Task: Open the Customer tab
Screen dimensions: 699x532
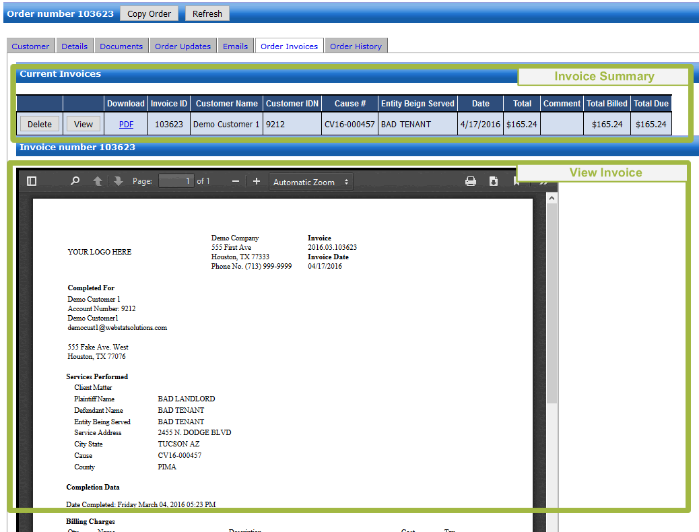Action: click(30, 46)
